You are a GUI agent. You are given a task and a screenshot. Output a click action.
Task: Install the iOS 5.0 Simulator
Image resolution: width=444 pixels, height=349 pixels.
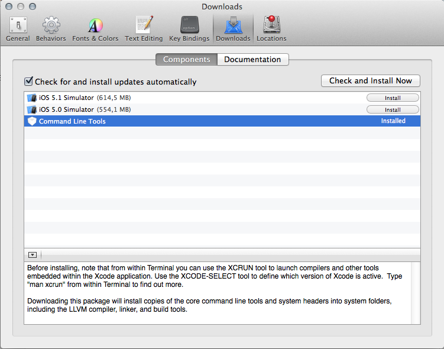pos(393,109)
